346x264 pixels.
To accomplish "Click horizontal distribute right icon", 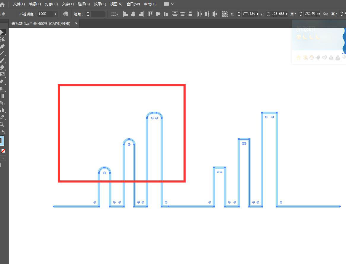I will [215, 14].
